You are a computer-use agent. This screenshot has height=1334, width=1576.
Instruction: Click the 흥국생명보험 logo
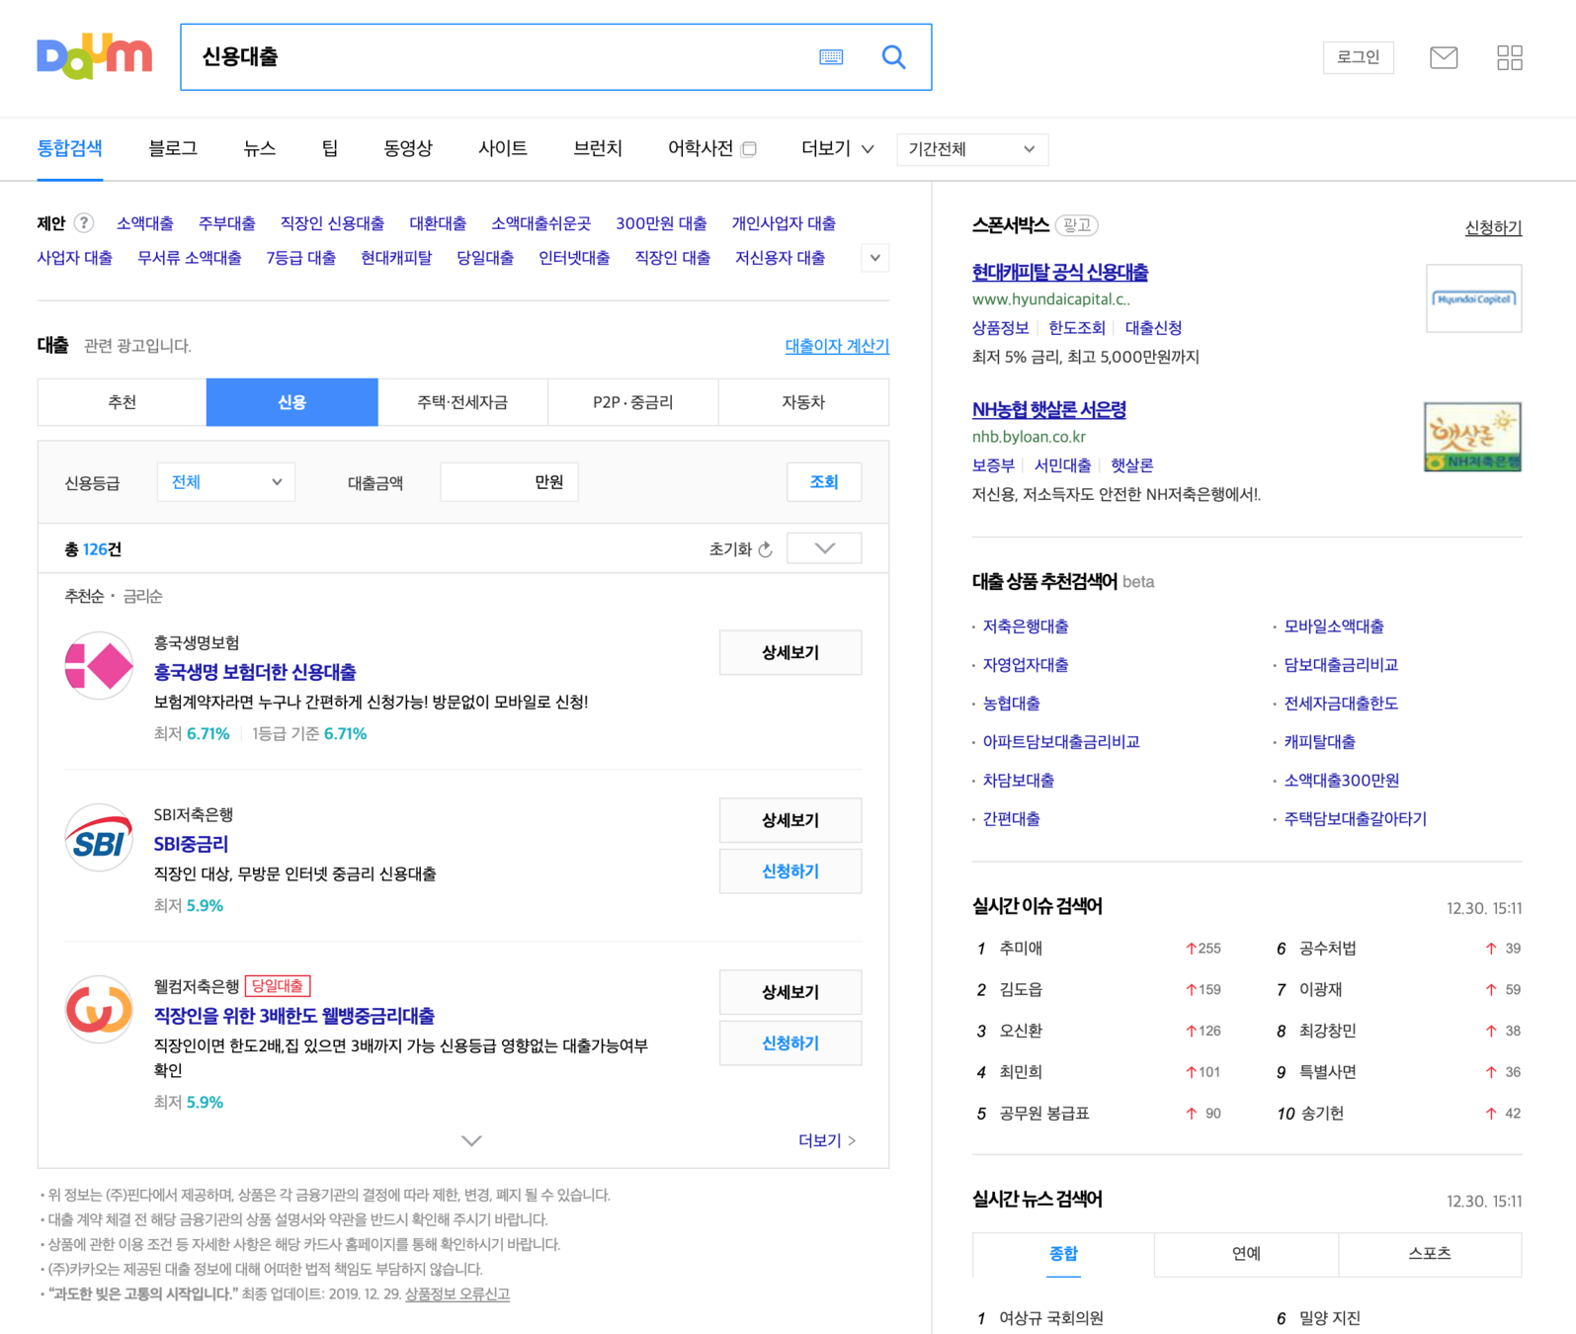[x=99, y=666]
